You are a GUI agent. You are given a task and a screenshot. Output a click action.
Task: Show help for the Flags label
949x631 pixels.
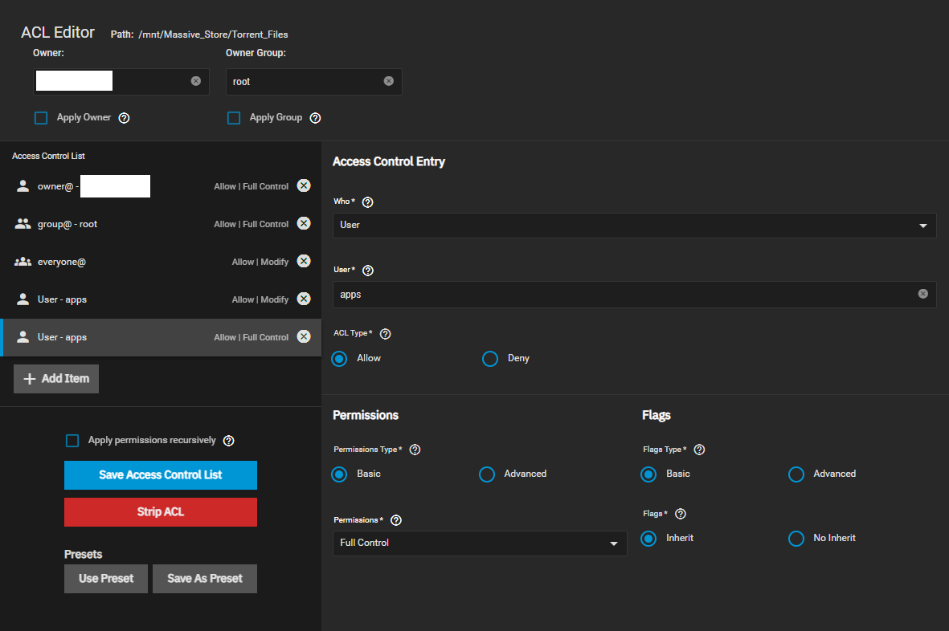(x=681, y=514)
